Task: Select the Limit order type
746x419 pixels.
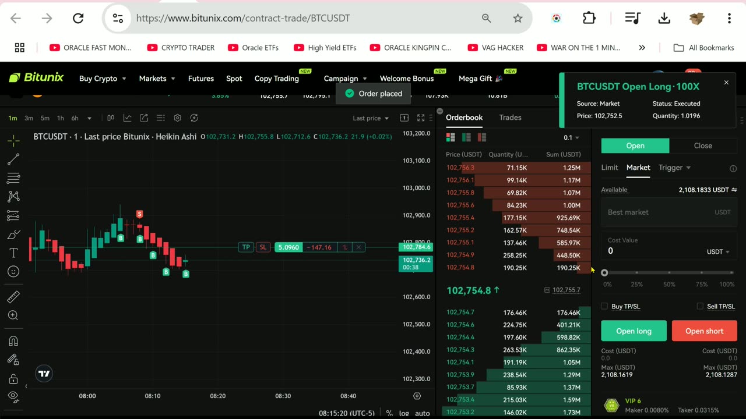Action: [610, 168]
